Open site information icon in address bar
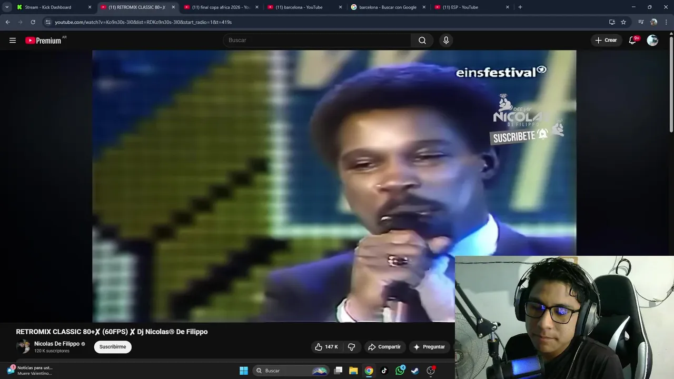Viewport: 674px width, 379px height. click(48, 22)
